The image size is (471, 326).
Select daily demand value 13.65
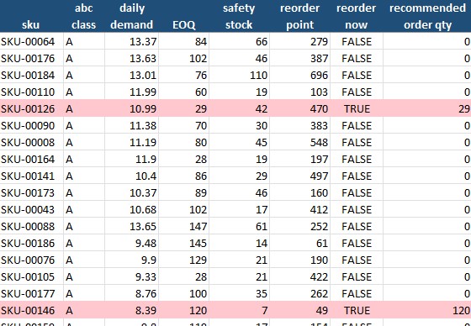tap(131, 226)
